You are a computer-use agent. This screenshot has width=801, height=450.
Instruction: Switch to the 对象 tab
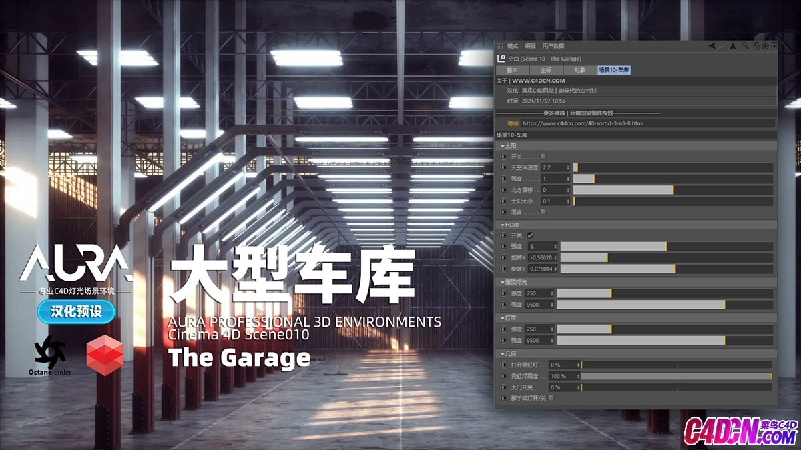pos(579,70)
